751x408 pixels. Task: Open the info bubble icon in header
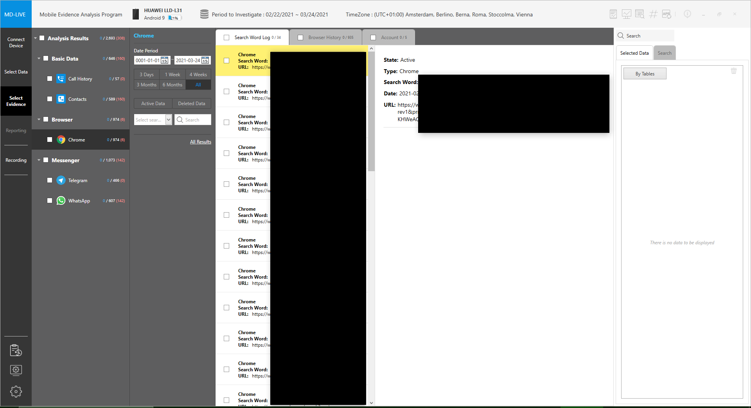pos(687,14)
